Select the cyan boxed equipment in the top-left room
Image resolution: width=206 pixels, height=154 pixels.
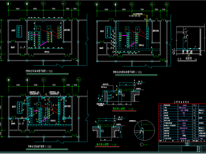pos(19,31)
